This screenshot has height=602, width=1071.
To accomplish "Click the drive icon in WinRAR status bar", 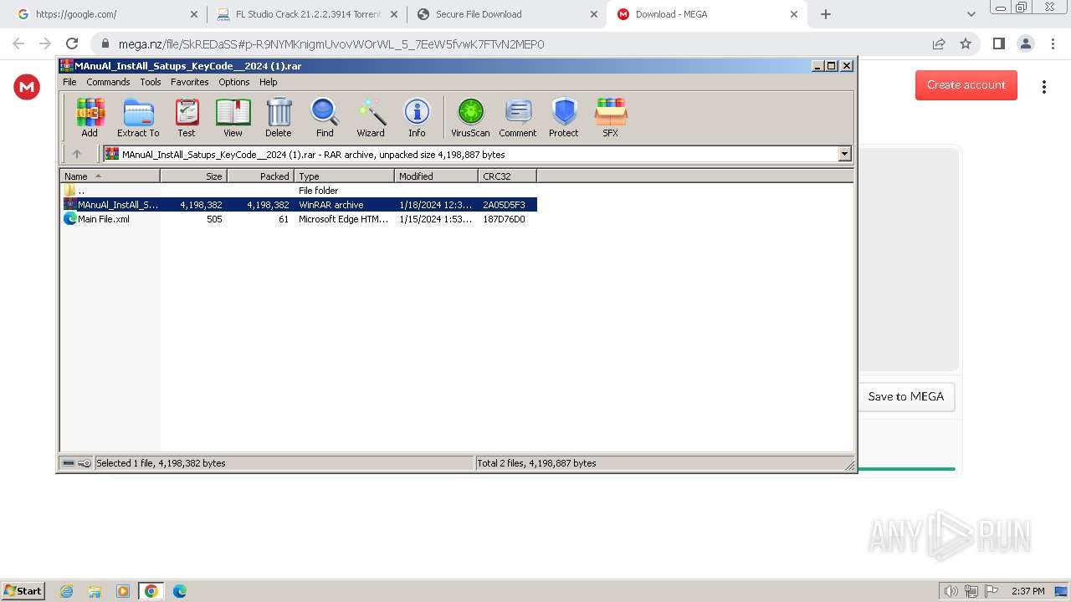I will (x=69, y=463).
